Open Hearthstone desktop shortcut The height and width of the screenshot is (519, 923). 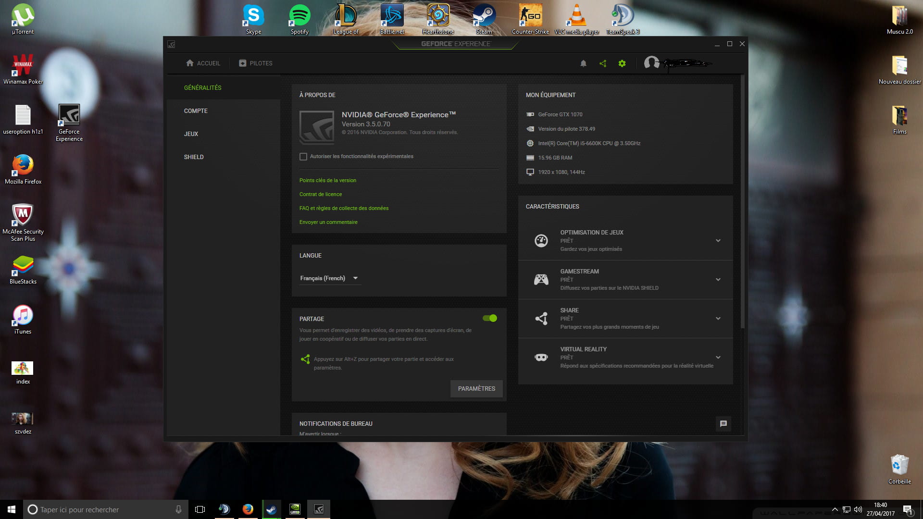(438, 19)
